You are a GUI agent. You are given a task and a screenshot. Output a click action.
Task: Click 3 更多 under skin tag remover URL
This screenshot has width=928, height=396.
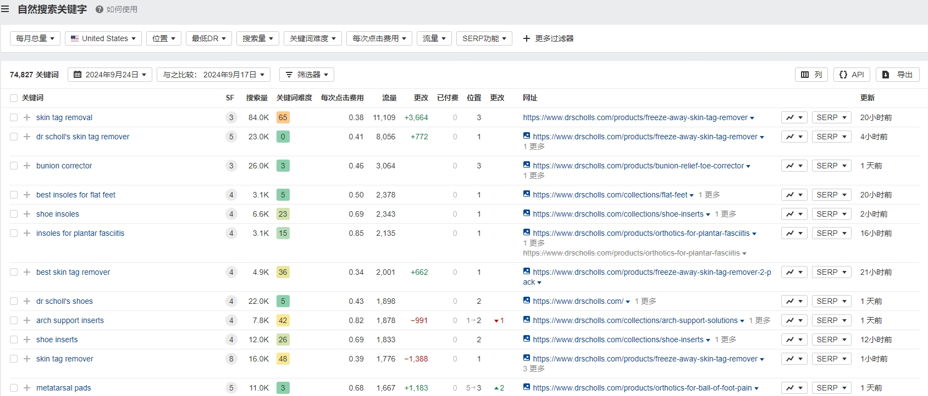534,369
